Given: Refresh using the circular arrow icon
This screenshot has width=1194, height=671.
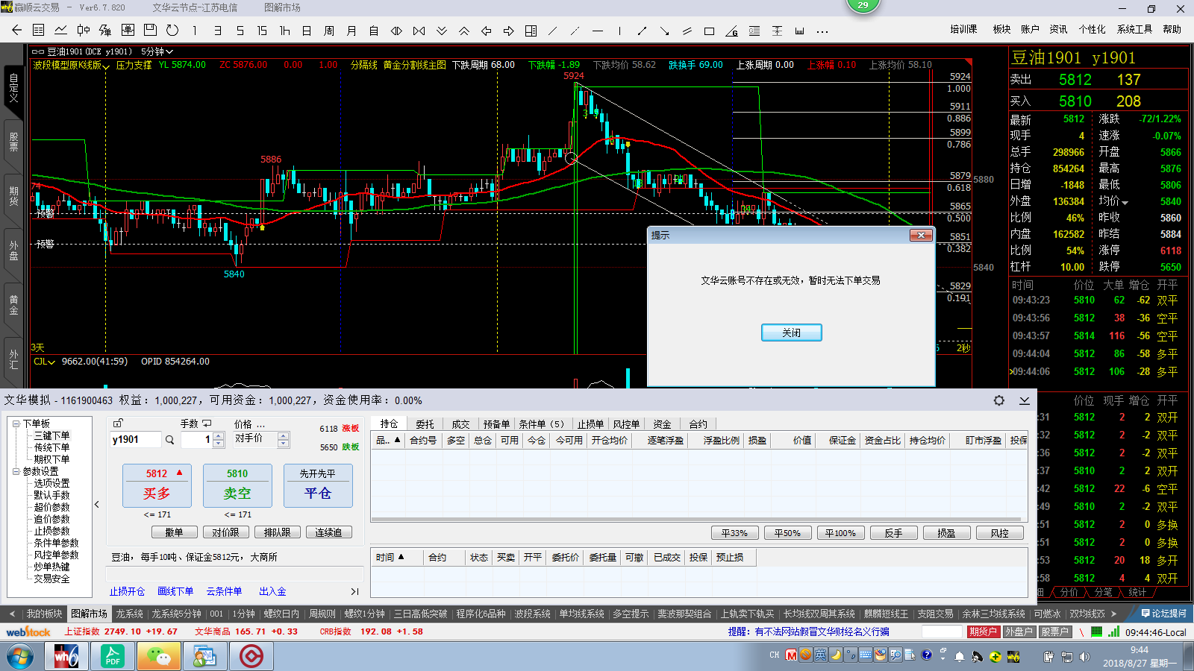Looking at the screenshot, I should click(x=172, y=31).
